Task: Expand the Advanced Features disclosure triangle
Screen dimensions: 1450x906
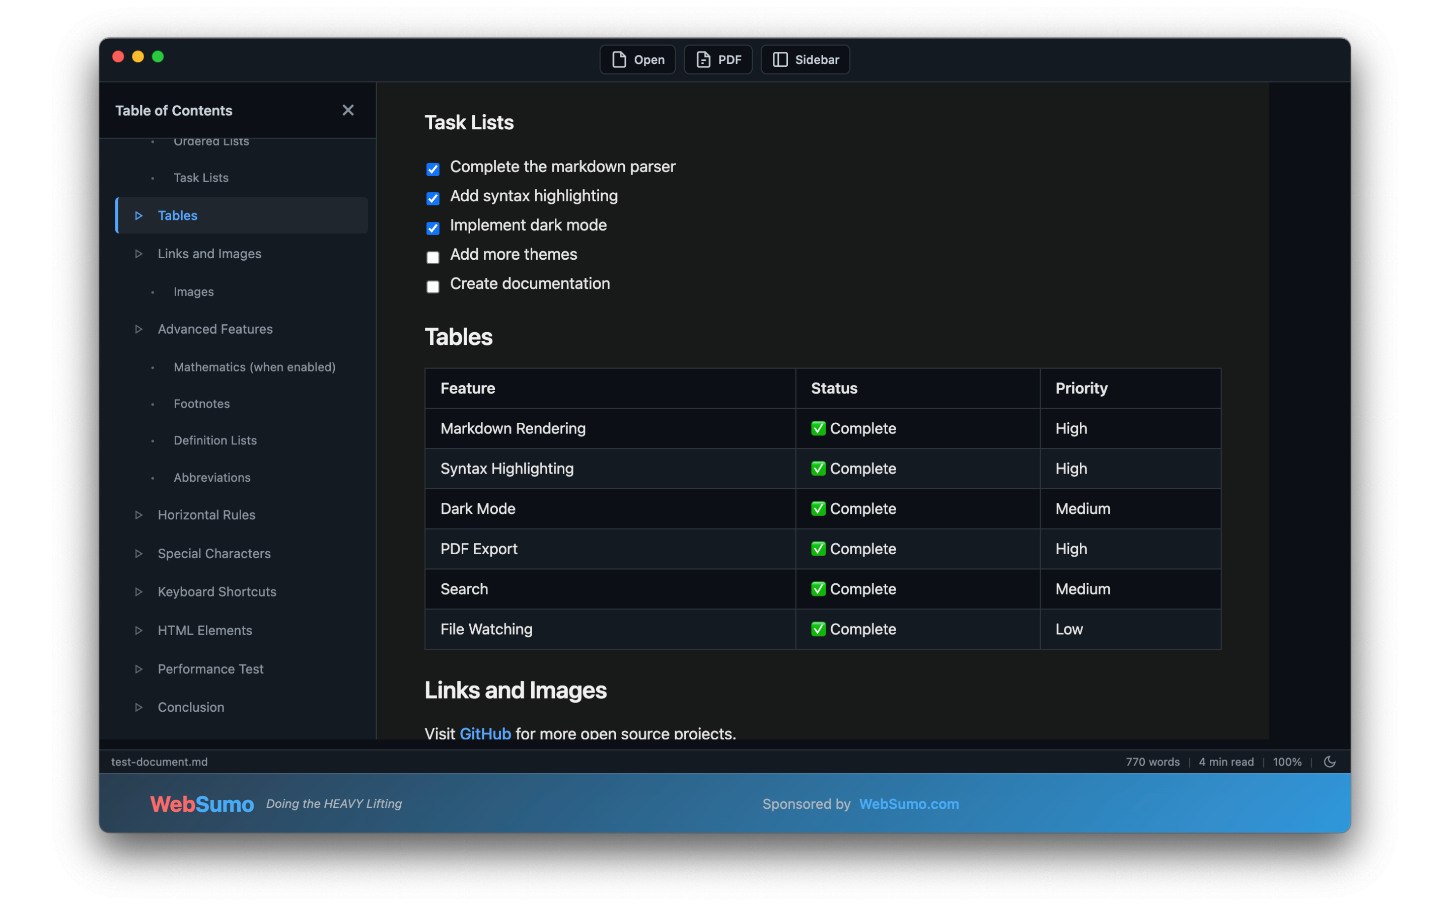Action: pos(138,329)
